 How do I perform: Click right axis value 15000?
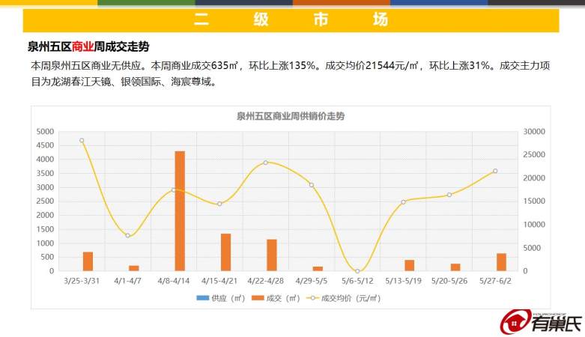[534, 201]
